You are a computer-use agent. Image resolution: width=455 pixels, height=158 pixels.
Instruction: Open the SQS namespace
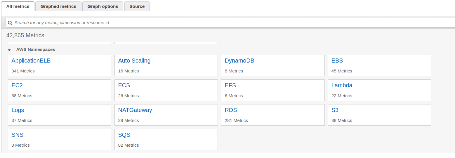tap(124, 135)
